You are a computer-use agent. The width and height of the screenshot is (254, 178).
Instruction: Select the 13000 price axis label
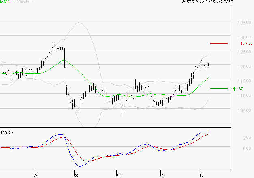click(244, 37)
